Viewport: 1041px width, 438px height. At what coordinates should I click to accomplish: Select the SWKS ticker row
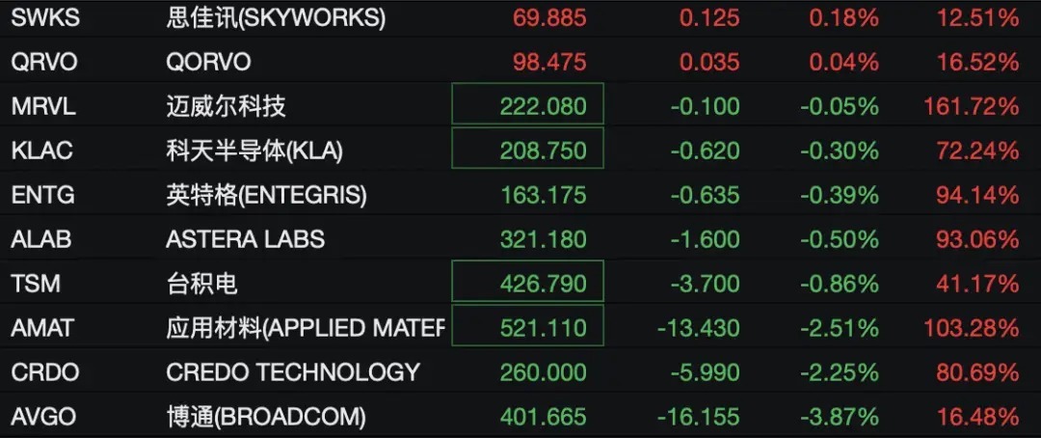pos(520,18)
